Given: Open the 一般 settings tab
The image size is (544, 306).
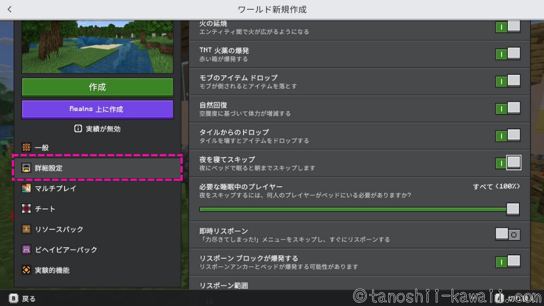Looking at the screenshot, I should pos(97,147).
